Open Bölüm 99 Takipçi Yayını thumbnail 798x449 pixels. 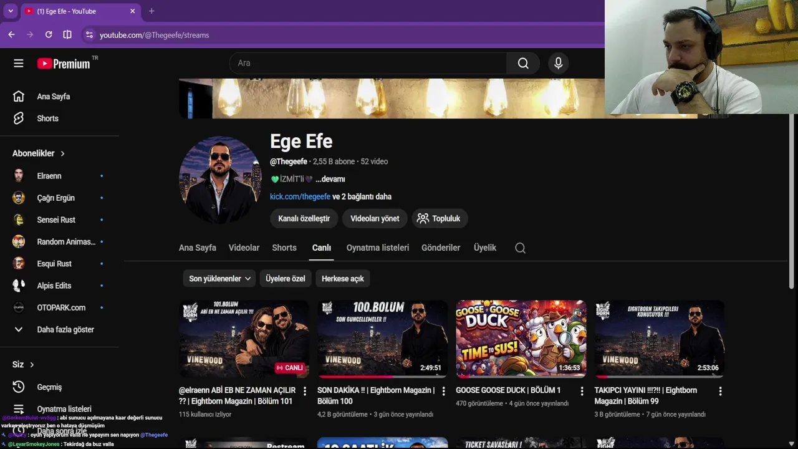[x=659, y=339]
